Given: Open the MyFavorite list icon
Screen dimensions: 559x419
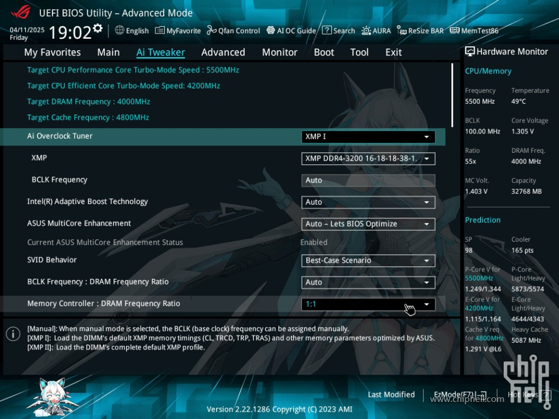Looking at the screenshot, I should pyautogui.click(x=160, y=30).
